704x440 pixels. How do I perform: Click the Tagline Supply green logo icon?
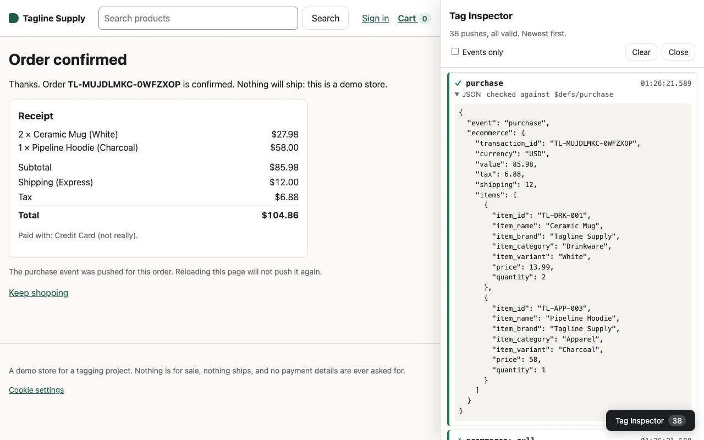[x=14, y=18]
